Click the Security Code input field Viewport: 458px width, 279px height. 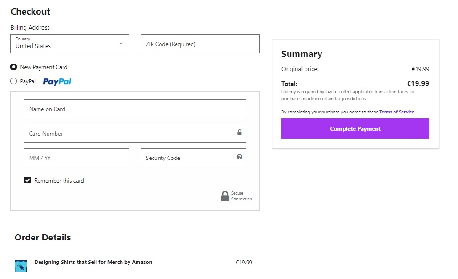[188, 158]
